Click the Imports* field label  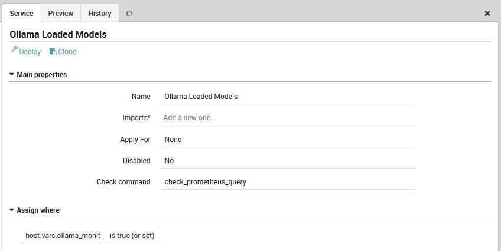[132, 118]
